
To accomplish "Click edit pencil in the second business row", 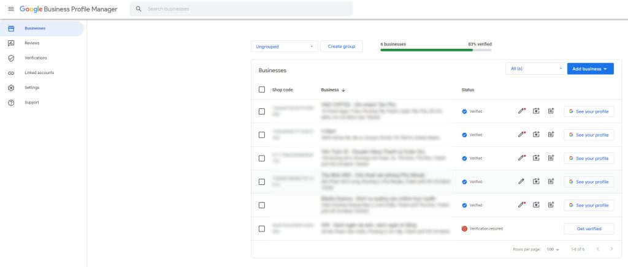I will (x=521, y=135).
